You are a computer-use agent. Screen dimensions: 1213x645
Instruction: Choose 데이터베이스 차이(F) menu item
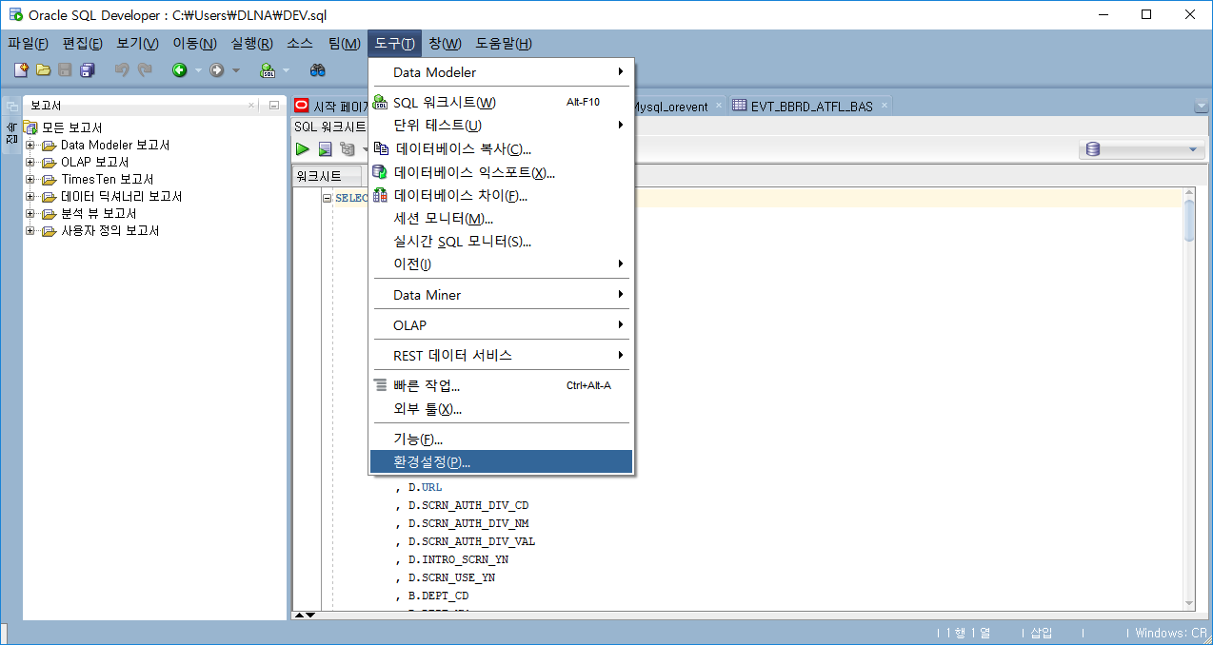(501, 195)
